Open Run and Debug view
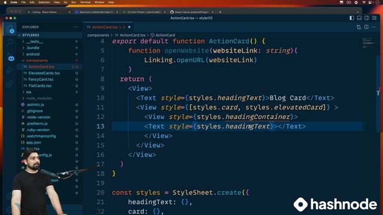 tap(10, 70)
